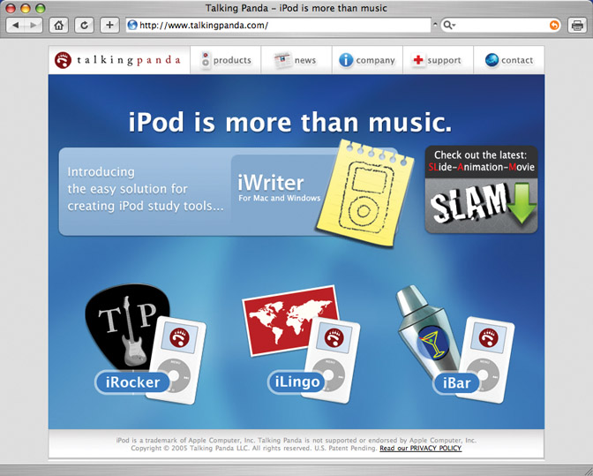
Task: Add bookmark with the plus button
Action: [109, 26]
